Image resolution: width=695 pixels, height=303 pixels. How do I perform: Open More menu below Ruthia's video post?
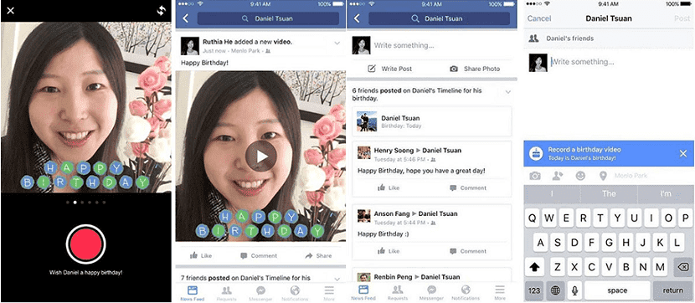click(x=329, y=293)
